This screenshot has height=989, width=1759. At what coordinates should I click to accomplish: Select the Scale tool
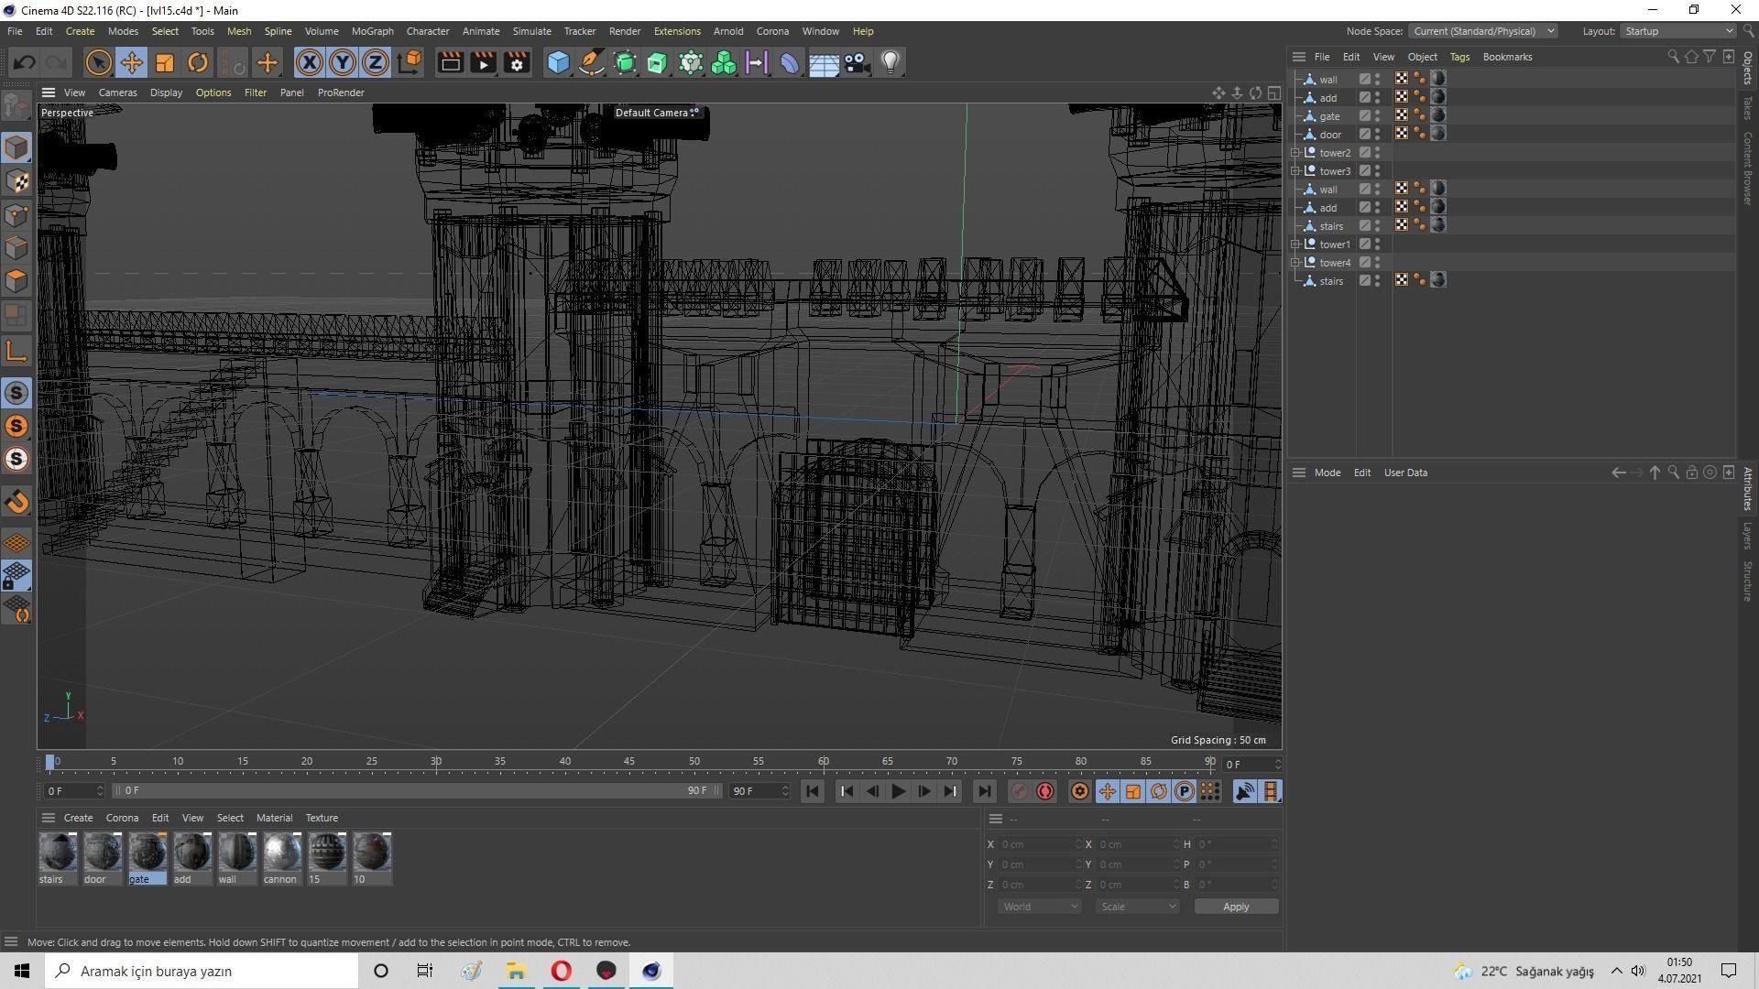coord(165,62)
